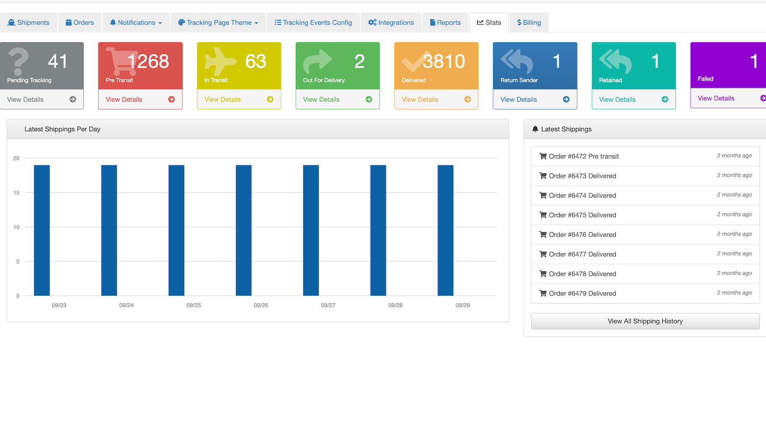
Task: Open View Details for Failed shipments
Action: tap(716, 98)
